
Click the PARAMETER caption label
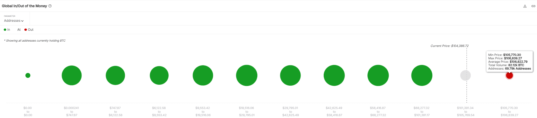coord(10,16)
